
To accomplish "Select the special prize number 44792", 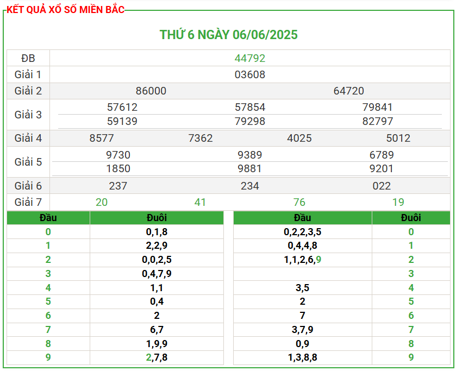I will pyautogui.click(x=250, y=58).
